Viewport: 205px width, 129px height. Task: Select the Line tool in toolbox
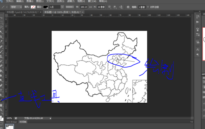pyautogui.click(x=1, y=100)
